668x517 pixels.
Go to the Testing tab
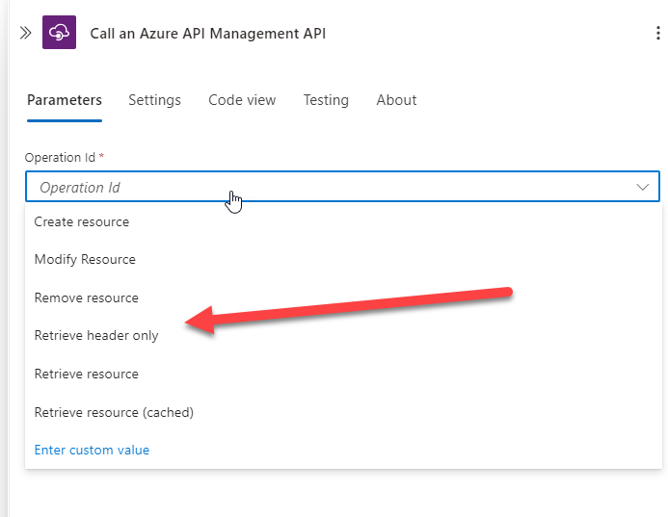tap(326, 100)
